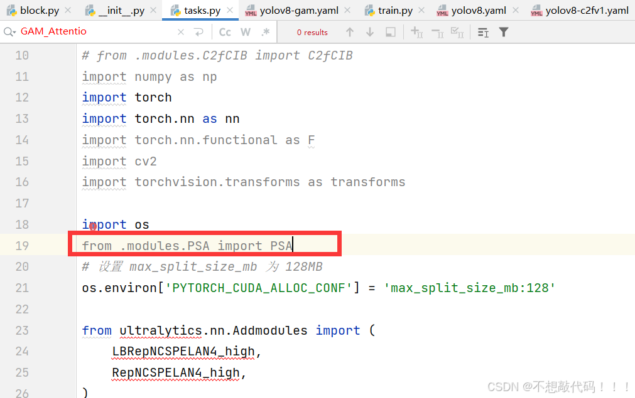Click 'import torch' on line 12
Image resolution: width=635 pixels, height=398 pixels.
tap(127, 97)
